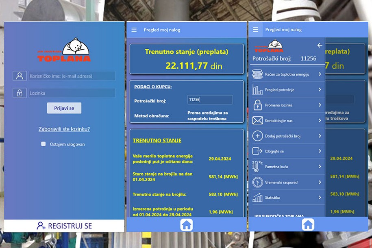Expand the Dodaj potrošački broj chevron
This screenshot has height=248, width=372.
tap(320, 136)
